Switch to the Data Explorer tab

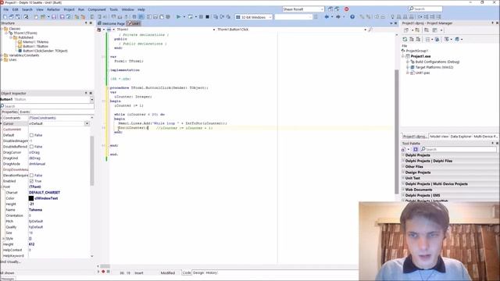[x=461, y=137]
